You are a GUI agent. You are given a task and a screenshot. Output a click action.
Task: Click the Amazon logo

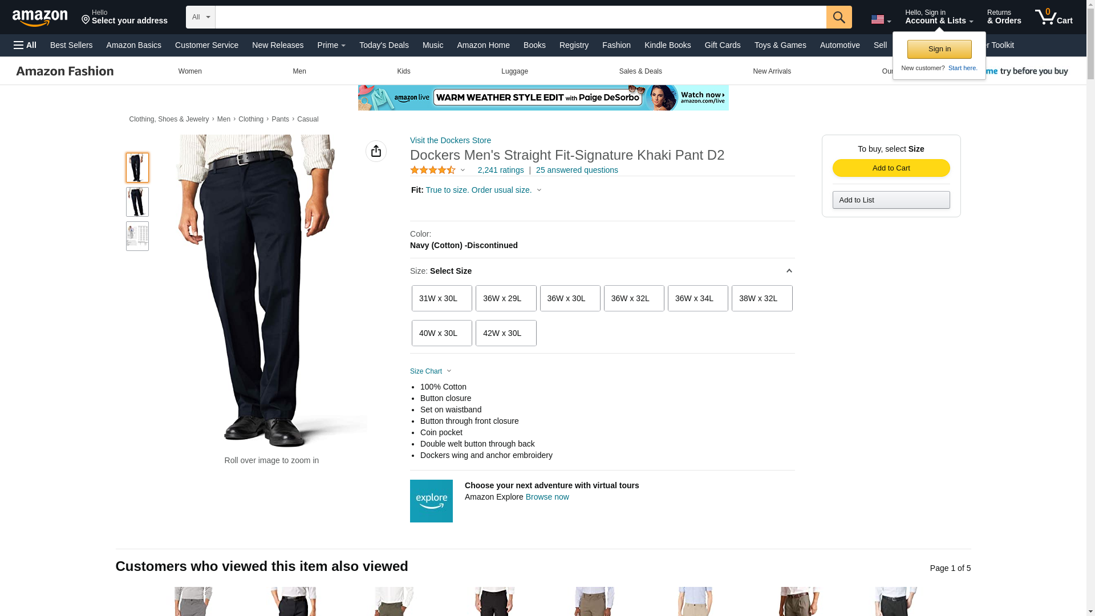40,18
